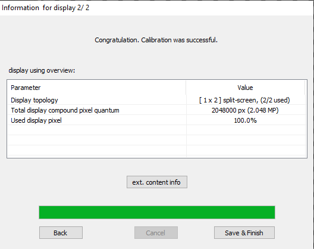Select the Used display pixel row
314x249 pixels.
[x=156, y=120]
